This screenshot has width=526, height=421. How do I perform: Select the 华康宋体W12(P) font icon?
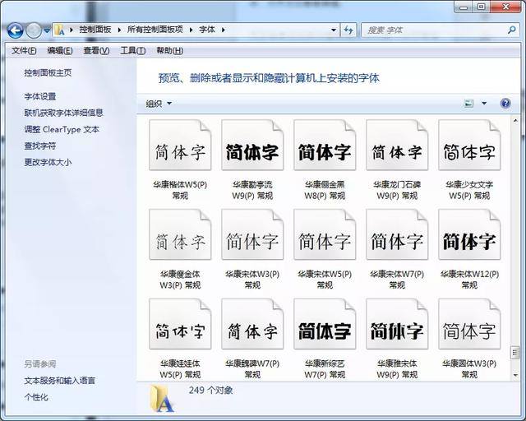tap(469, 234)
